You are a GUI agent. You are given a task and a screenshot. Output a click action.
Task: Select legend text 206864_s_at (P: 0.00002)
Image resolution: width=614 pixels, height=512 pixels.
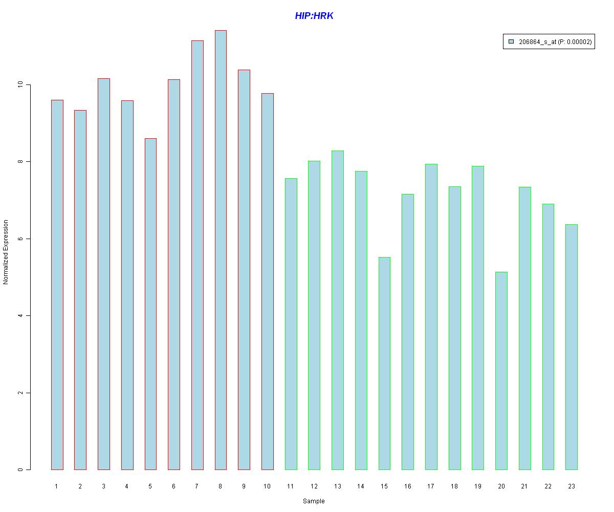coord(555,42)
